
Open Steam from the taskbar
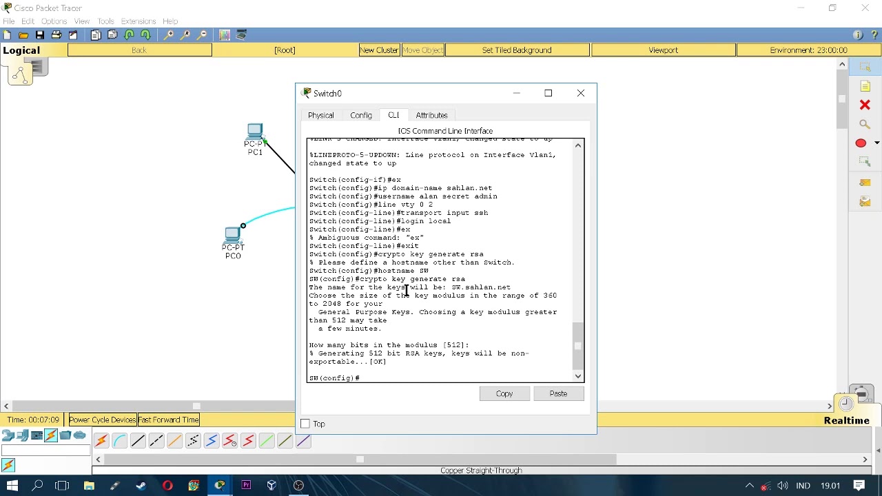tap(141, 486)
